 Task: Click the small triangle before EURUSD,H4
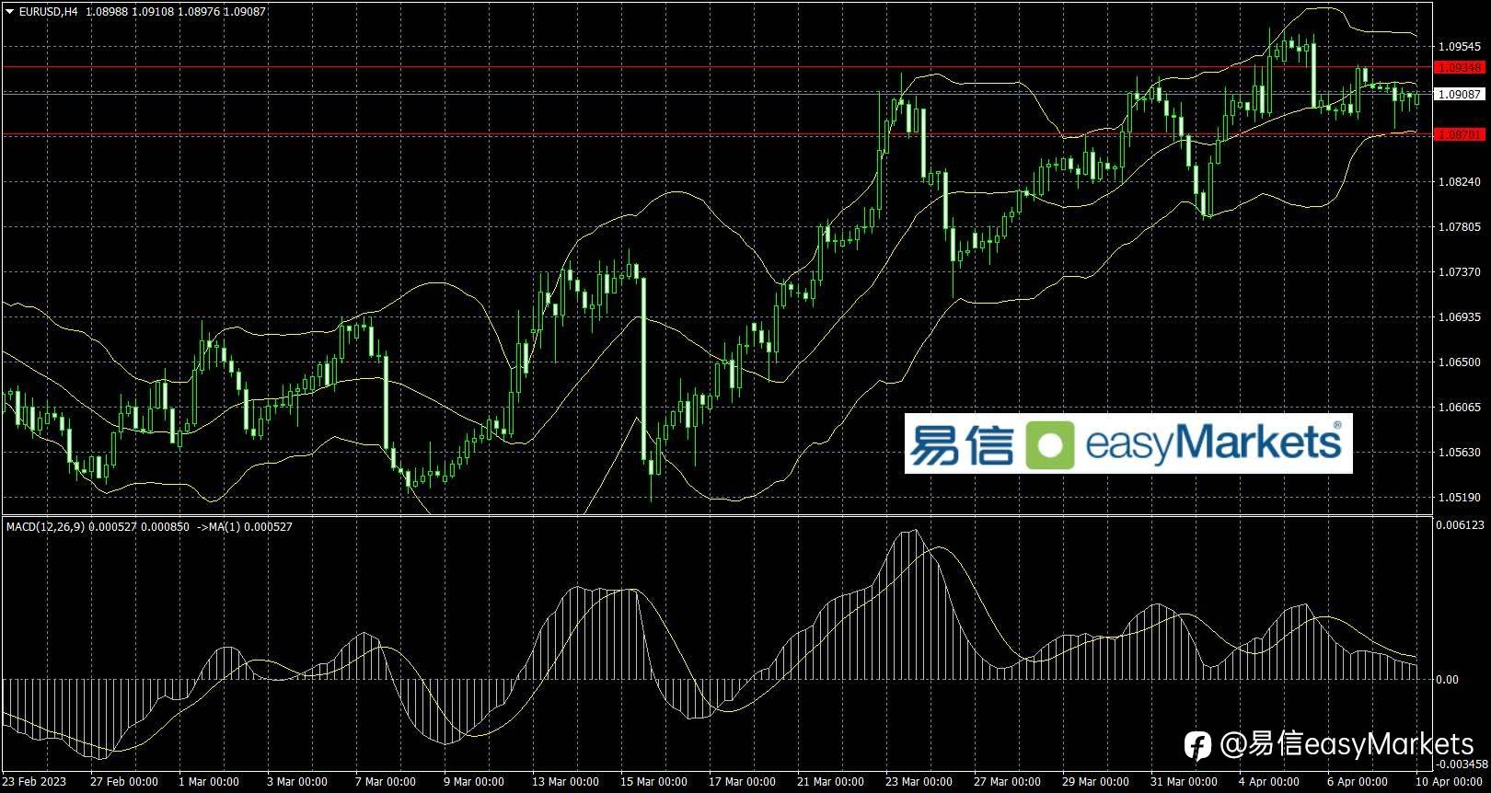pos(10,11)
